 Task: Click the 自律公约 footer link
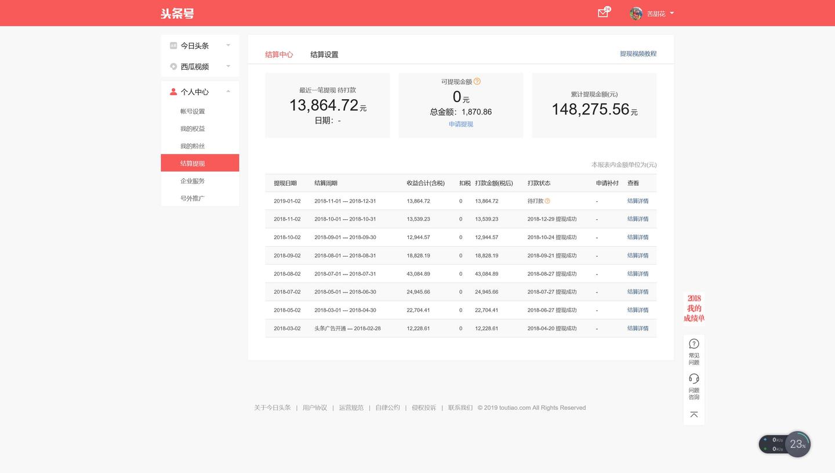pyautogui.click(x=387, y=407)
